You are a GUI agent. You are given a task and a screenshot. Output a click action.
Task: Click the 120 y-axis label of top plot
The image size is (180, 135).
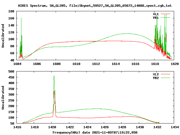11,32
